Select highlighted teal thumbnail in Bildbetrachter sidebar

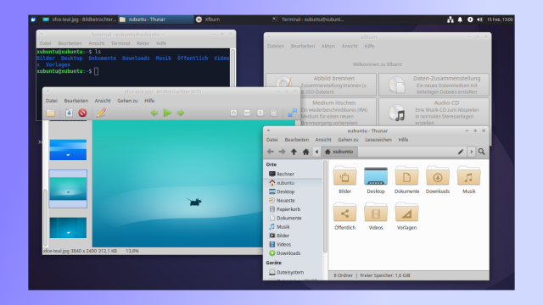pos(68,189)
